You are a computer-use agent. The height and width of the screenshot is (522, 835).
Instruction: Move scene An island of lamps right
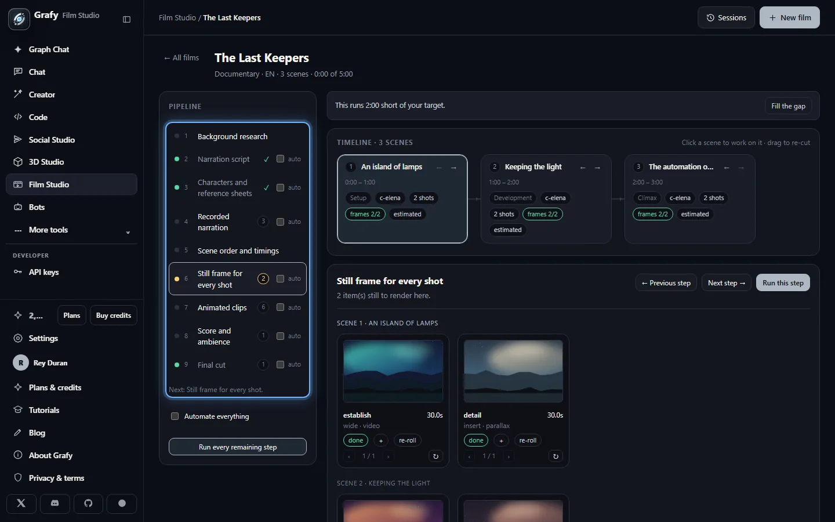click(453, 168)
